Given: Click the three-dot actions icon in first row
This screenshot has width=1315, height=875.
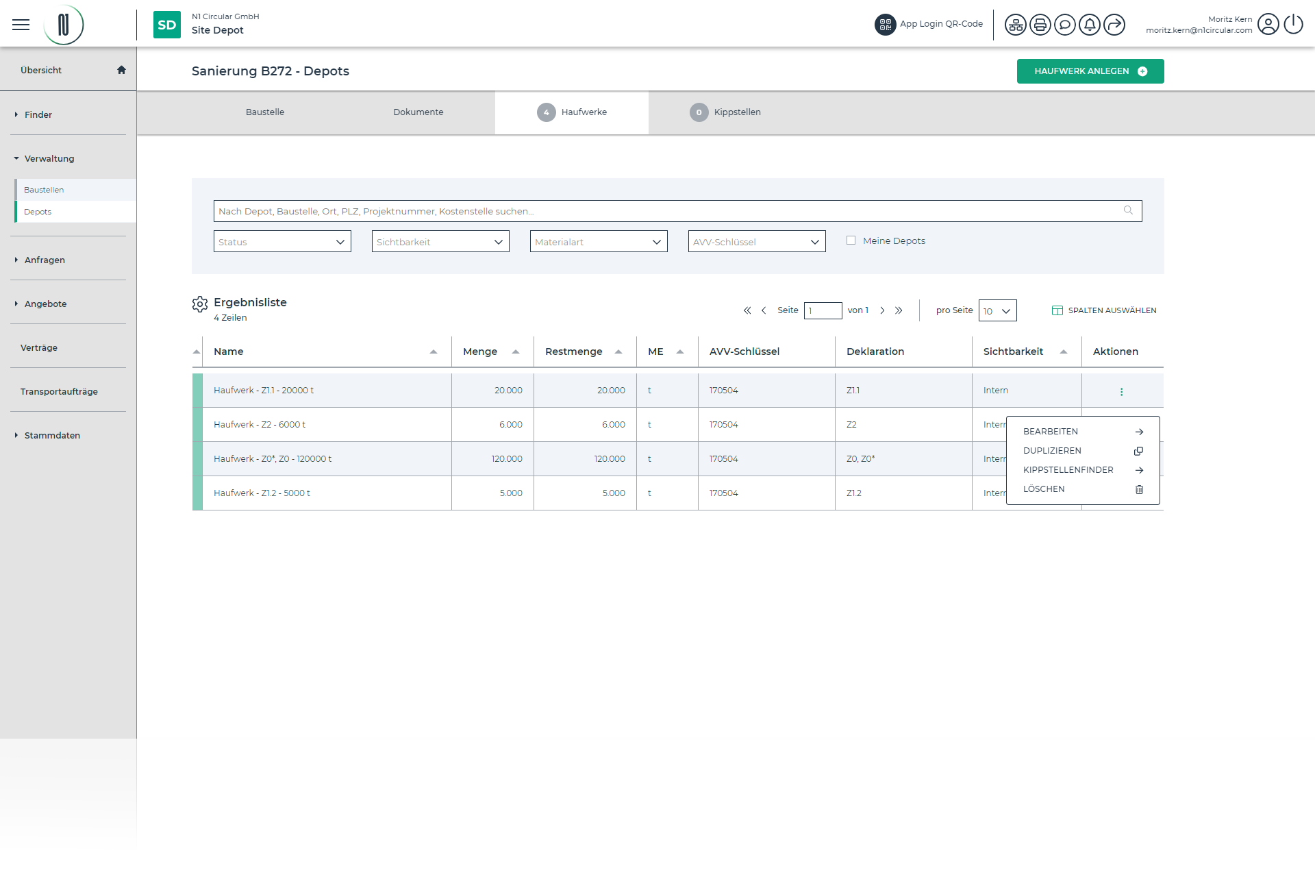Looking at the screenshot, I should [1121, 392].
